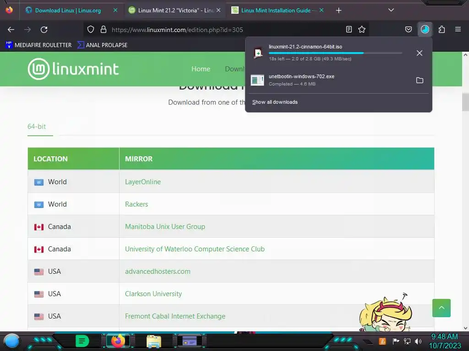Open the volume speaker tray icon
Image resolution: width=469 pixels, height=351 pixels.
(x=418, y=341)
